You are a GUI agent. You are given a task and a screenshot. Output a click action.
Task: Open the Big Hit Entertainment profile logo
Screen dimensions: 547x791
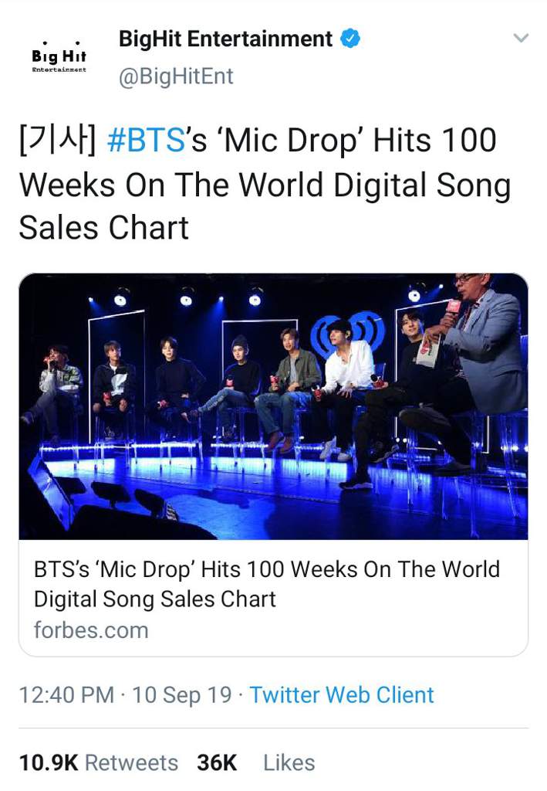click(59, 56)
